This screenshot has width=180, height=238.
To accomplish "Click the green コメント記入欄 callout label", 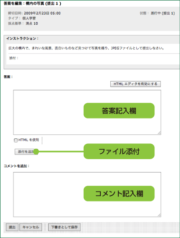I will click(119, 193).
